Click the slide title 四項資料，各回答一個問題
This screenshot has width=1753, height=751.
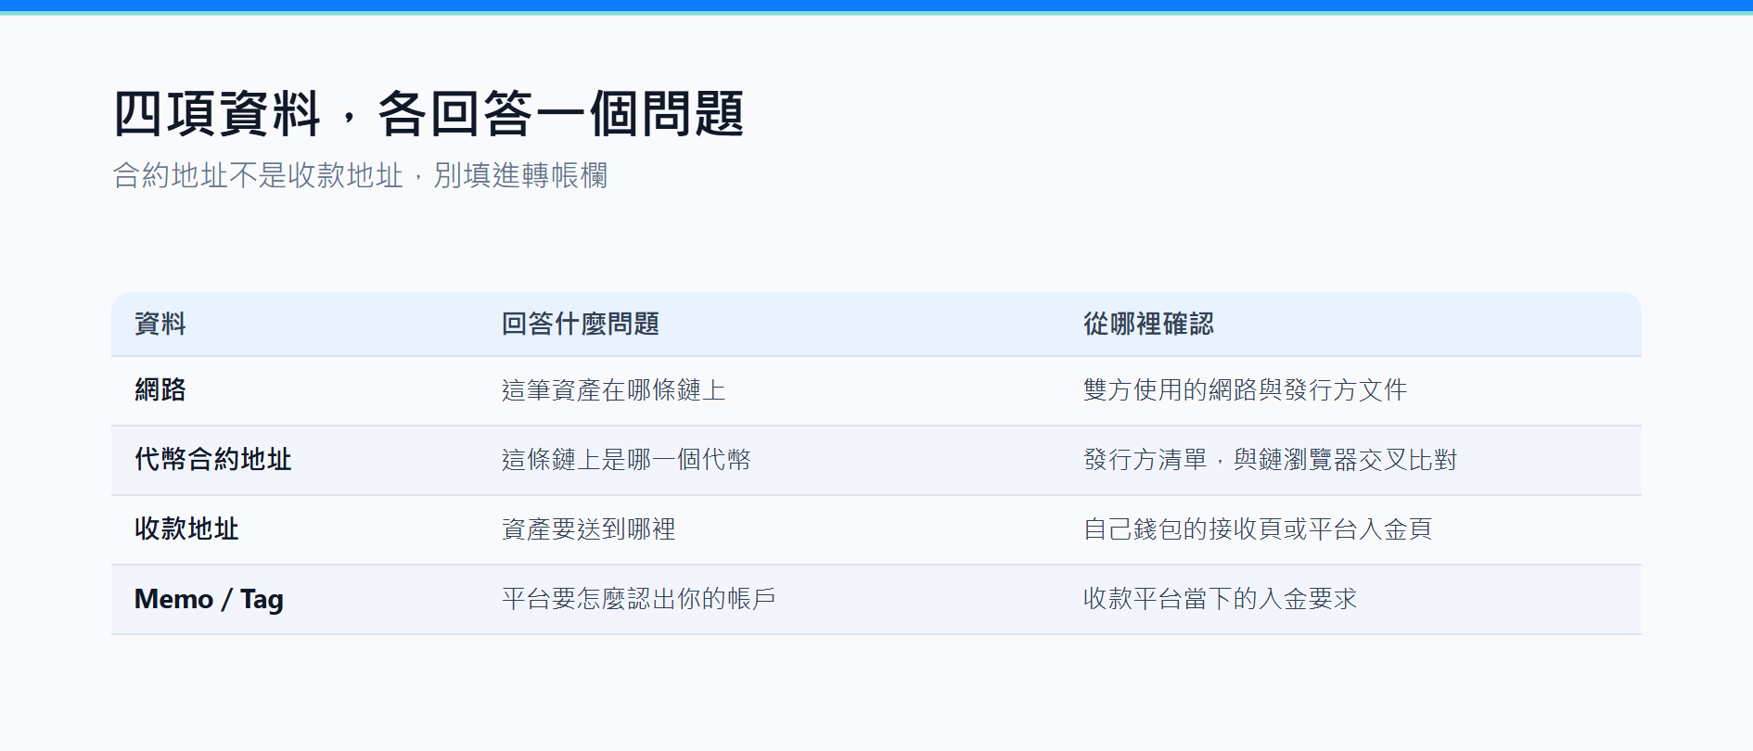[429, 114]
